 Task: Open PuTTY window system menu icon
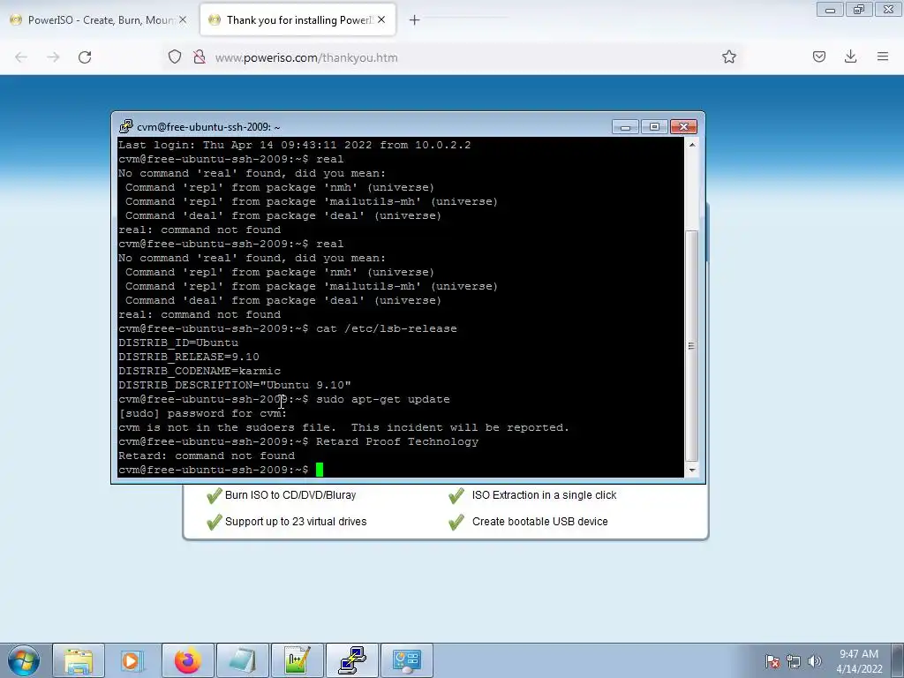pyautogui.click(x=125, y=126)
